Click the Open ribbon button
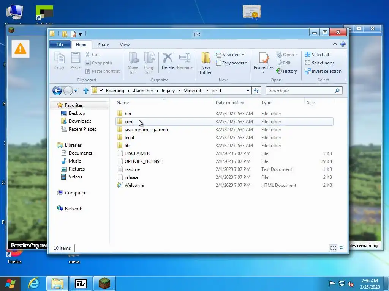This screenshot has width=389, height=291. click(x=287, y=55)
